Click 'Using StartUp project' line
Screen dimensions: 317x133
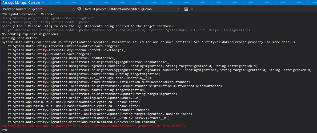coord(48,18)
